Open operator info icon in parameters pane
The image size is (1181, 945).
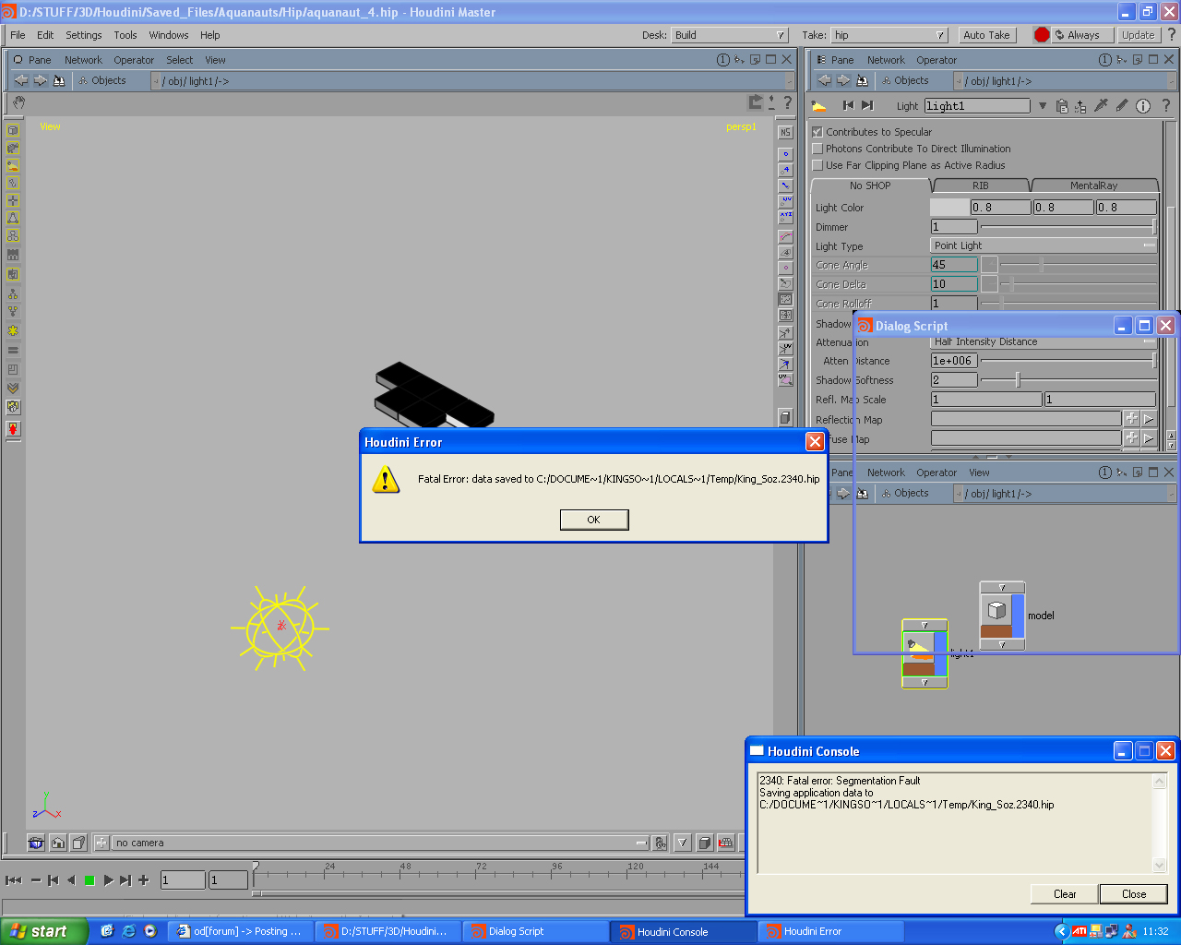click(1143, 106)
